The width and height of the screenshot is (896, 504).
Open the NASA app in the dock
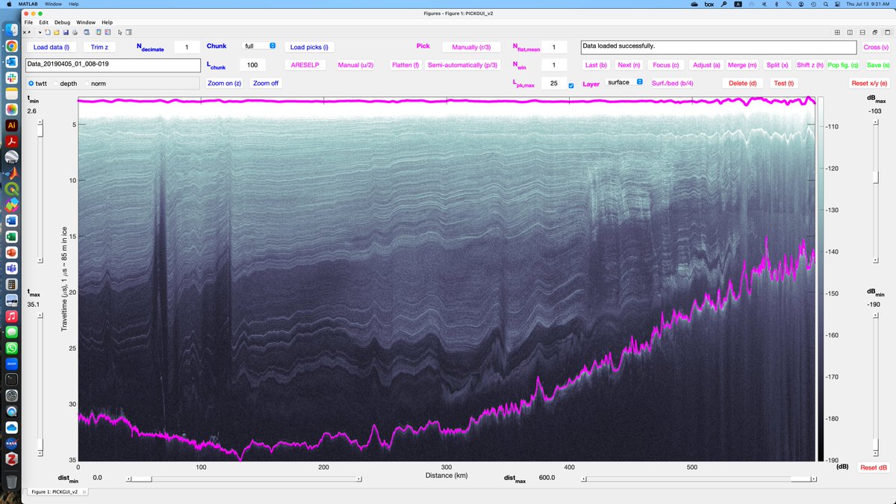pos(12,443)
